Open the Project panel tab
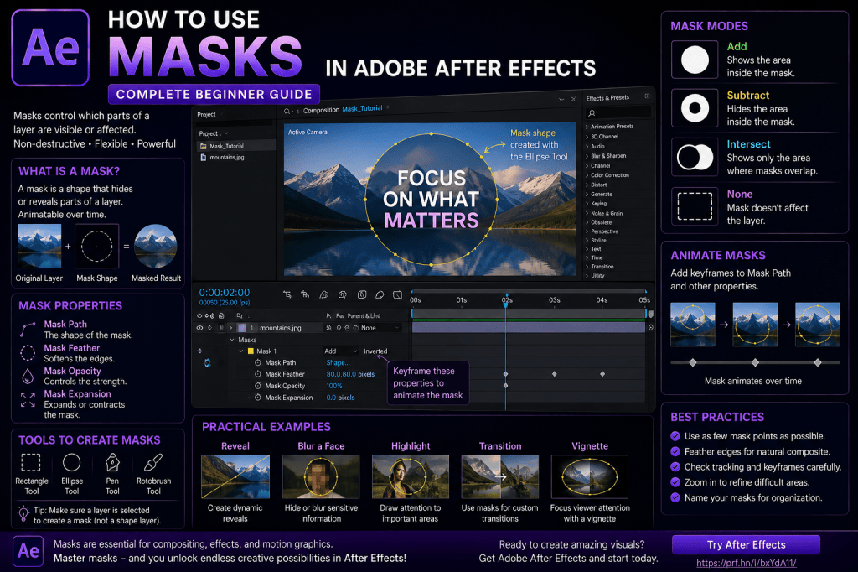The height and width of the screenshot is (572, 858). tap(206, 115)
